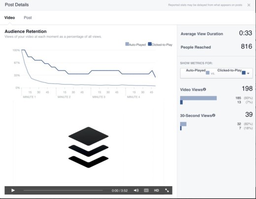Click the auto-played 30-second views bar

(183, 124)
